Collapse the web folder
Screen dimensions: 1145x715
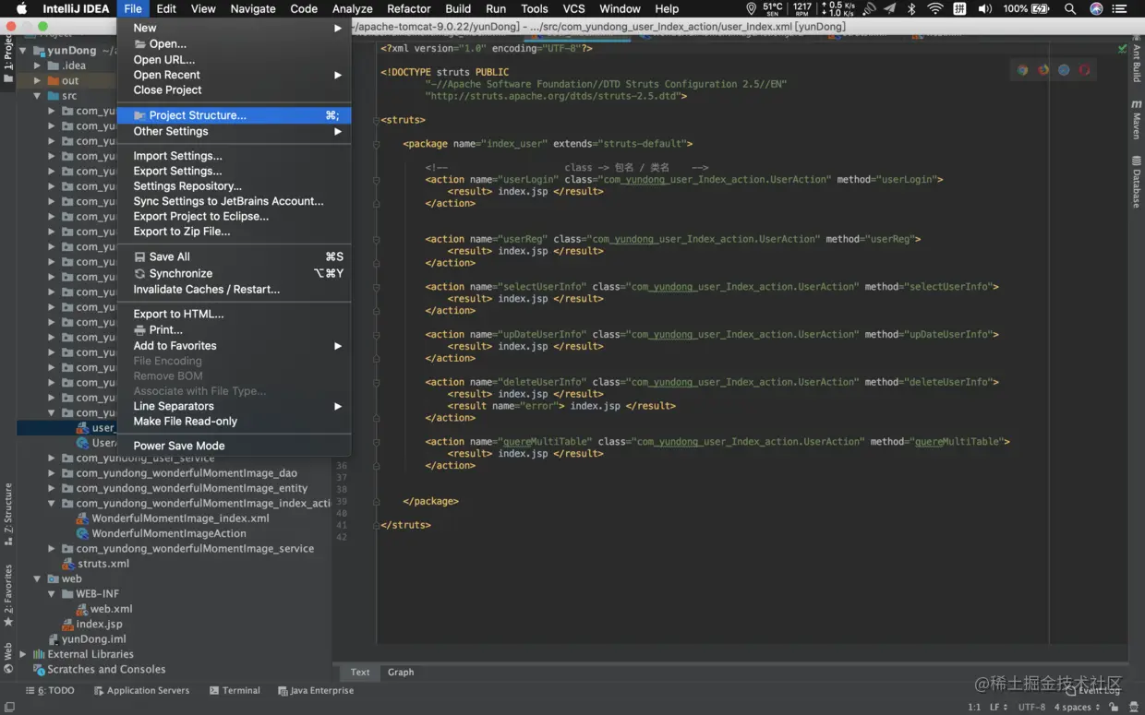[x=38, y=579]
